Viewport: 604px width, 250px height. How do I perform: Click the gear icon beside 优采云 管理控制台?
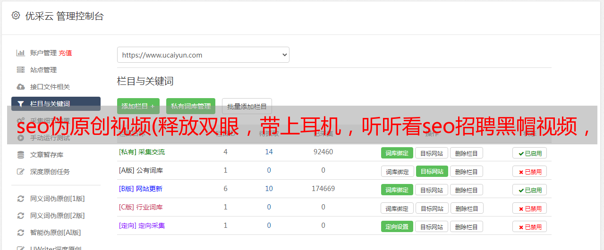coord(16,16)
